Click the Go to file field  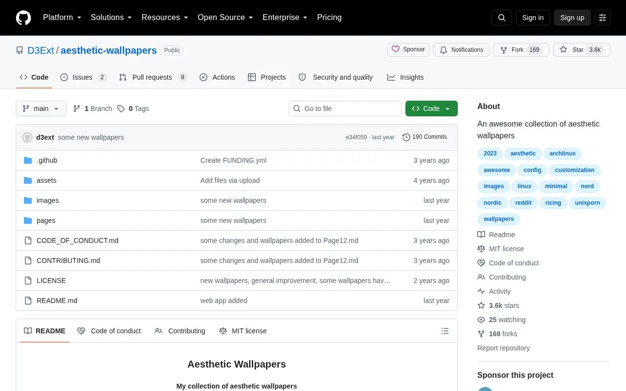coord(345,109)
